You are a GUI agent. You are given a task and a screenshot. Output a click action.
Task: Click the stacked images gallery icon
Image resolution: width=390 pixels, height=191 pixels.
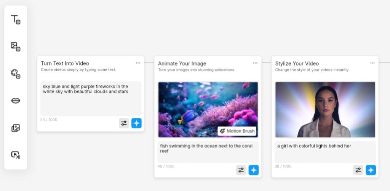click(15, 128)
